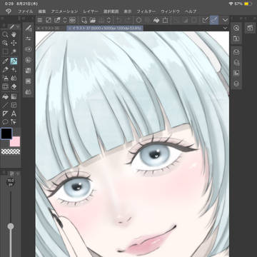Select the Hand move-view tool
Viewport: 257px width, 257px height.
pos(14,35)
